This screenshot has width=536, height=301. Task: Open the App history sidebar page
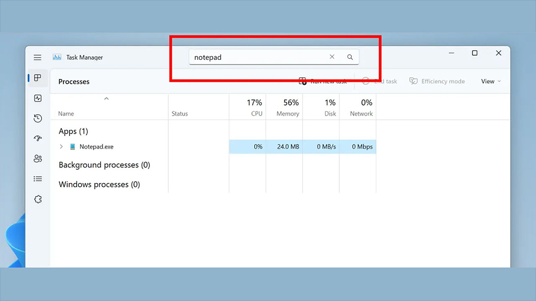point(38,118)
